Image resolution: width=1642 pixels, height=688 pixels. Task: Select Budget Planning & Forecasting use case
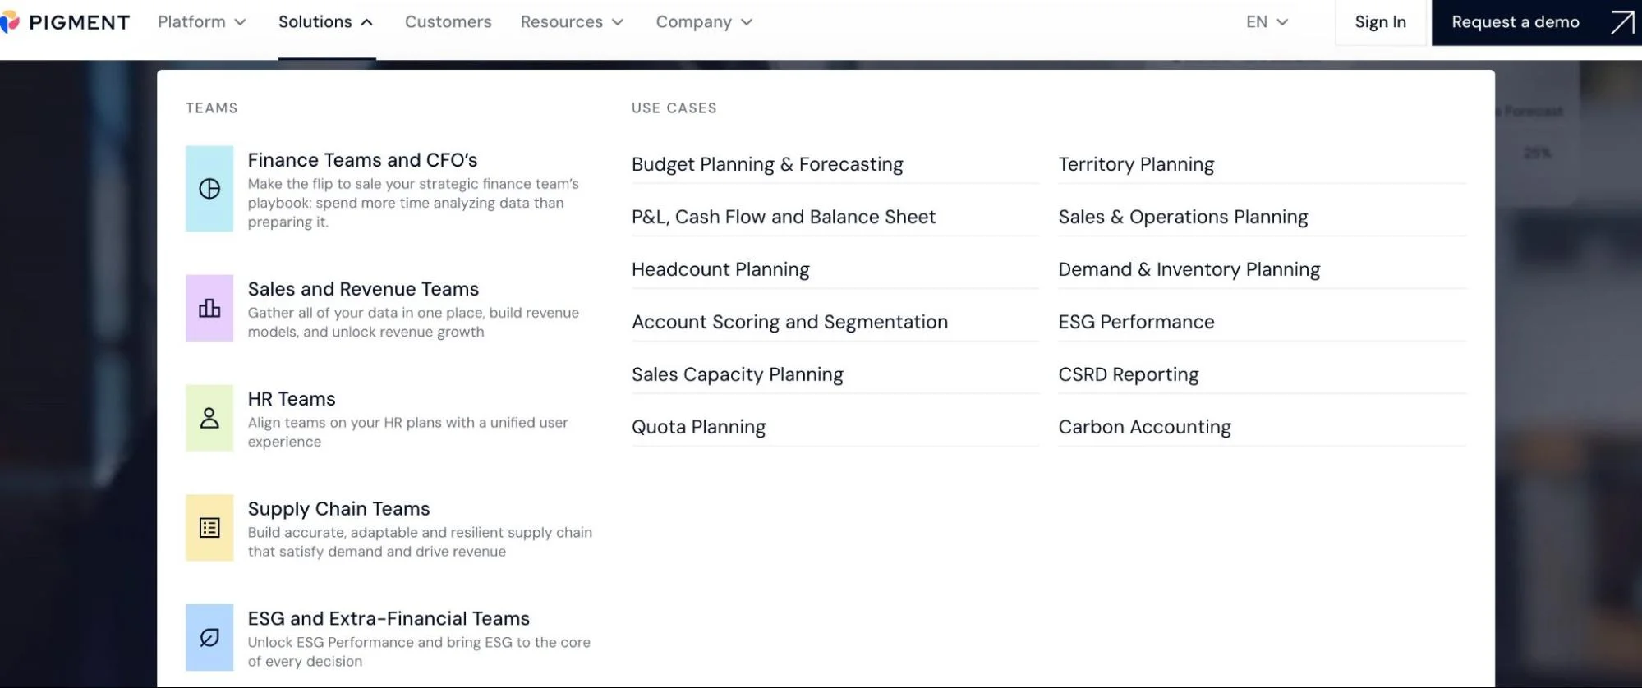(x=767, y=164)
